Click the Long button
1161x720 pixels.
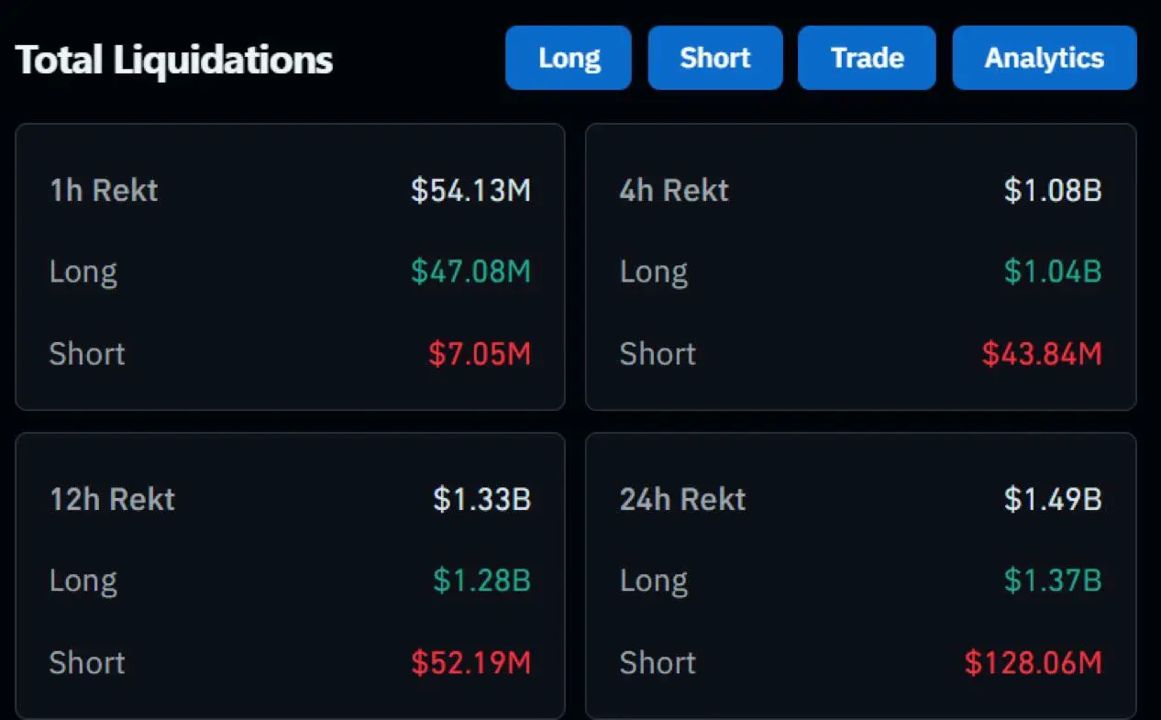569,58
